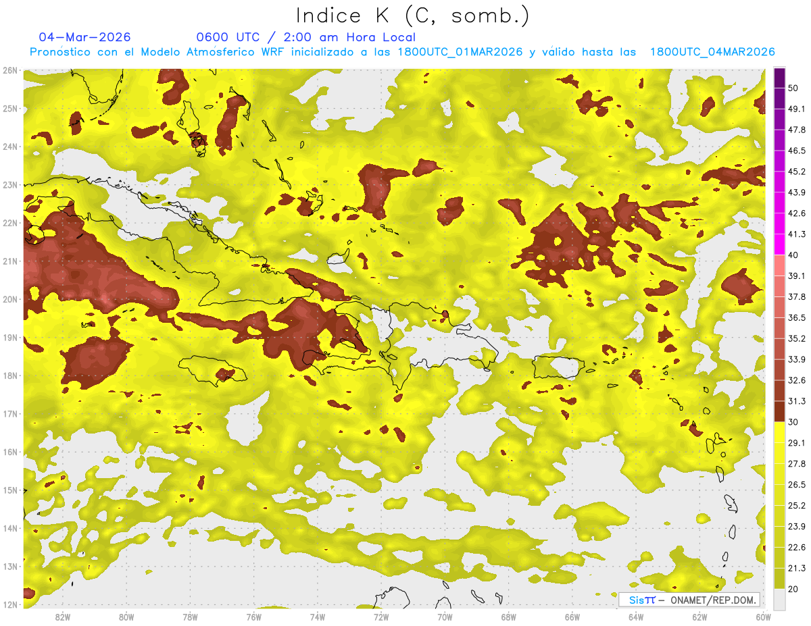Click the time text "0600 UTC / 2:00 am Hora Local"

305,37
